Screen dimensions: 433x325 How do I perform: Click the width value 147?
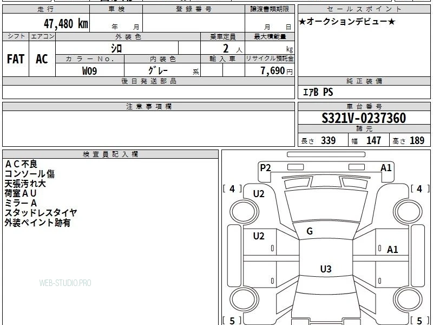[x=373, y=140]
